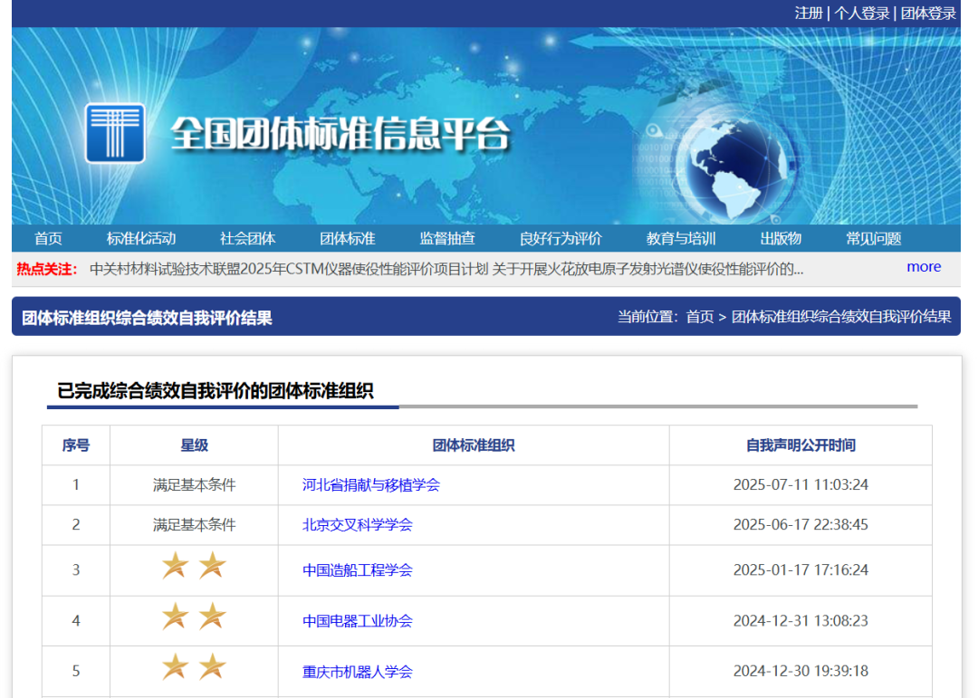This screenshot has width=978, height=698.
Task: Click the timestamp 2024-12-30 19:39:18
Action: pos(801,671)
